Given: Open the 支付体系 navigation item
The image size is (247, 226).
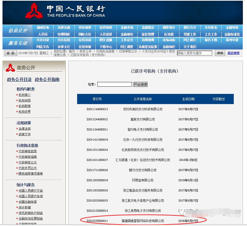Looking at the screenshot, I should tap(211, 27).
